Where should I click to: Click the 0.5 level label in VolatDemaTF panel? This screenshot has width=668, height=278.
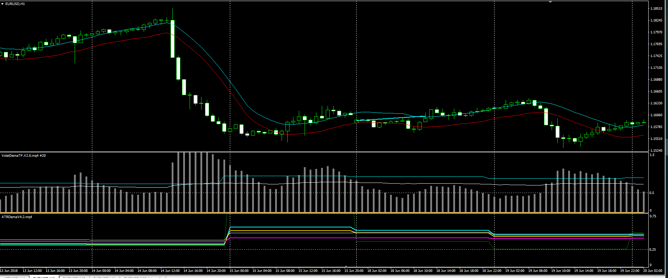(652, 193)
